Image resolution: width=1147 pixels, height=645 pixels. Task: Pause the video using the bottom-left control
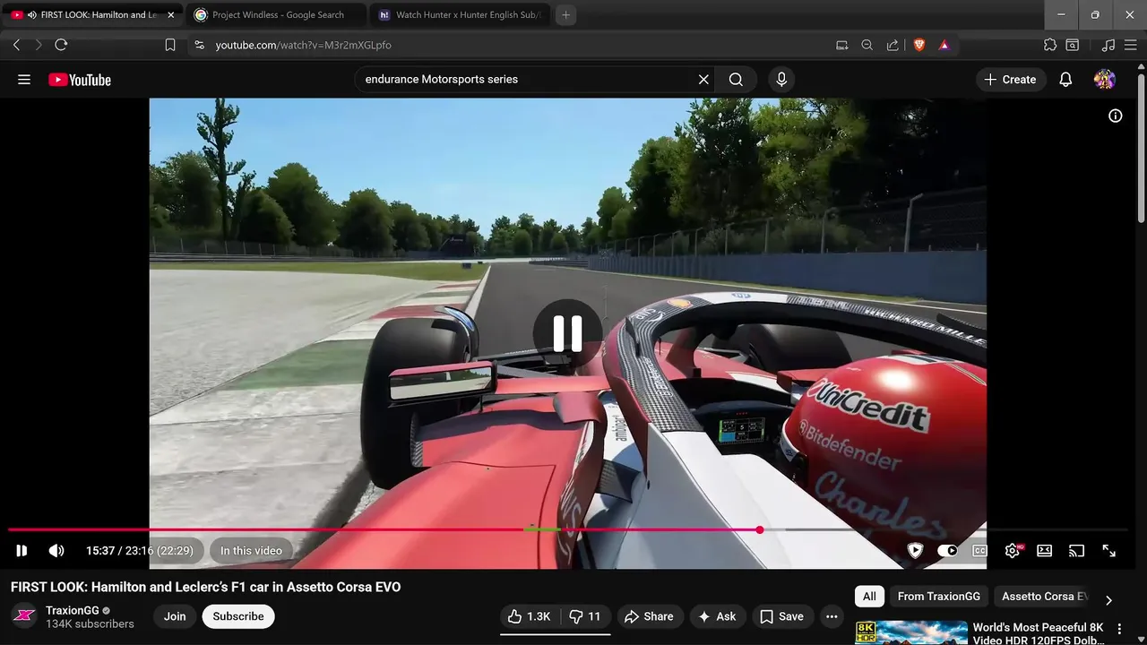22,551
